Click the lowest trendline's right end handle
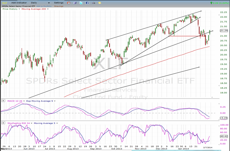 [x=199, y=67]
